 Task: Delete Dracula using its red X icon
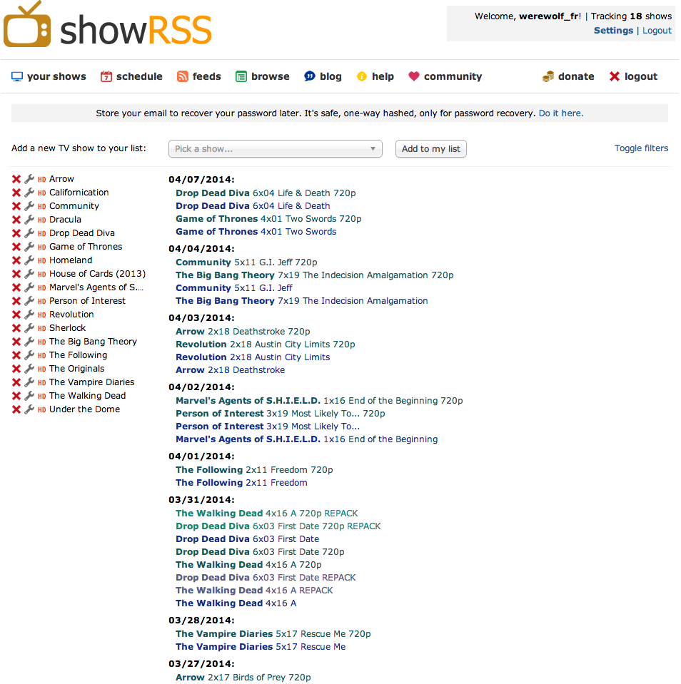[16, 220]
